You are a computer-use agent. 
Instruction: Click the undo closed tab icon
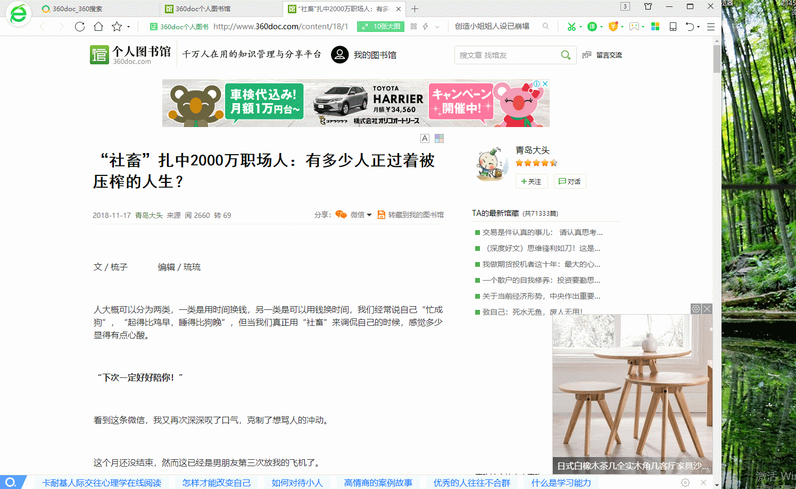pyautogui.click(x=690, y=27)
